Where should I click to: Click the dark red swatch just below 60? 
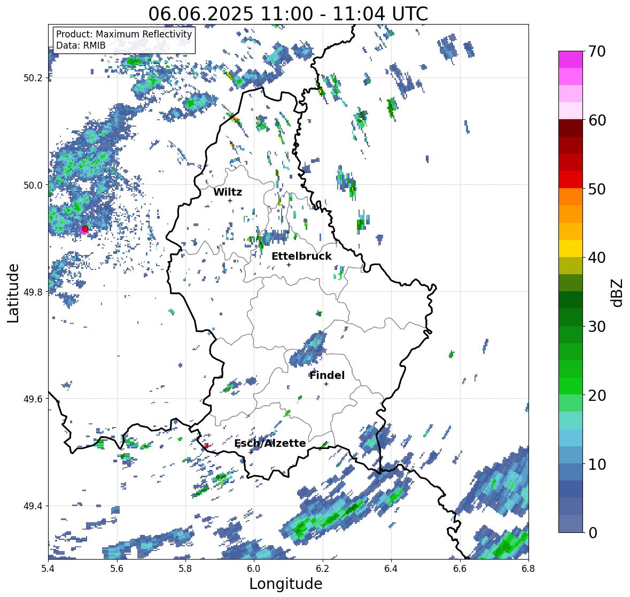(571, 128)
